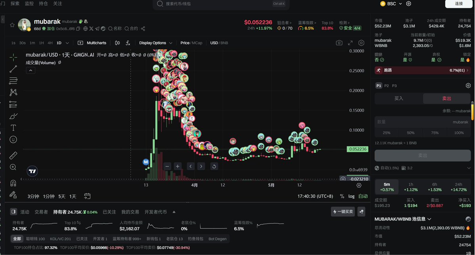
Task: Switch to 买入 buy mode
Action: point(399,98)
